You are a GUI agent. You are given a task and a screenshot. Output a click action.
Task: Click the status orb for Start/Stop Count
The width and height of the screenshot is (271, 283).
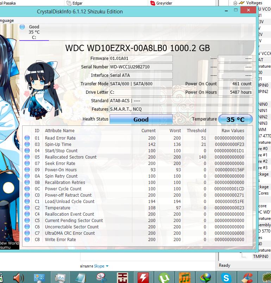coord(27,150)
